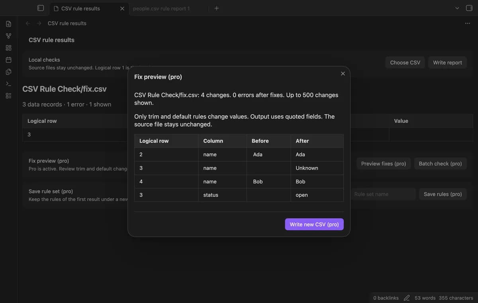Click the Bob value in After column
478x303 pixels.
click(x=300, y=181)
